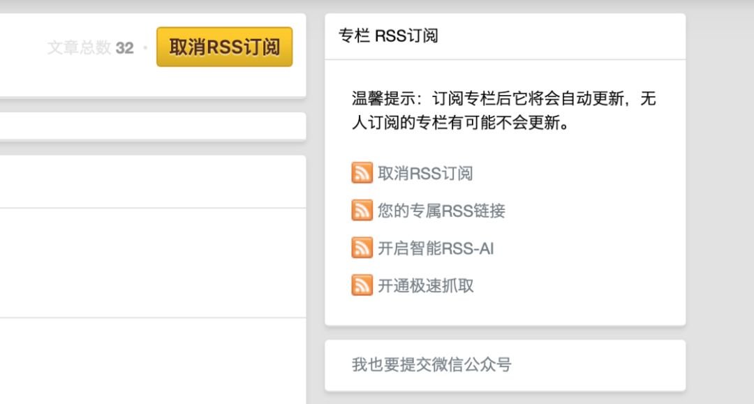Select the RSS icon next to 您的专属RSS链接
Viewport: 754px width, 404px height.
tap(362, 210)
